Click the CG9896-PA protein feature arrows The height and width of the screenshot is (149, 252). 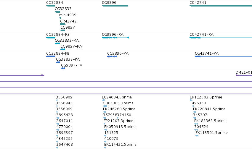point(112,56)
